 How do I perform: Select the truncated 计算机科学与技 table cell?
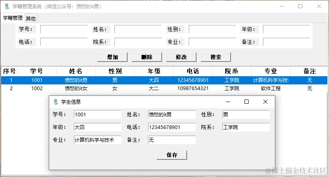(271, 80)
